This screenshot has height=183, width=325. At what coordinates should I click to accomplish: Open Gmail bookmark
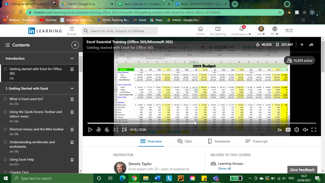tap(140, 20)
